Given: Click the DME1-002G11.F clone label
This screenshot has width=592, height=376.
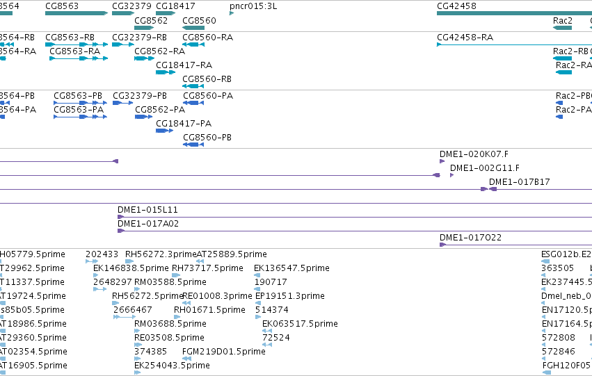Looking at the screenshot, I should pyautogui.click(x=485, y=168).
